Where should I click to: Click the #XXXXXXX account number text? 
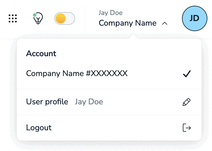pos(107,74)
